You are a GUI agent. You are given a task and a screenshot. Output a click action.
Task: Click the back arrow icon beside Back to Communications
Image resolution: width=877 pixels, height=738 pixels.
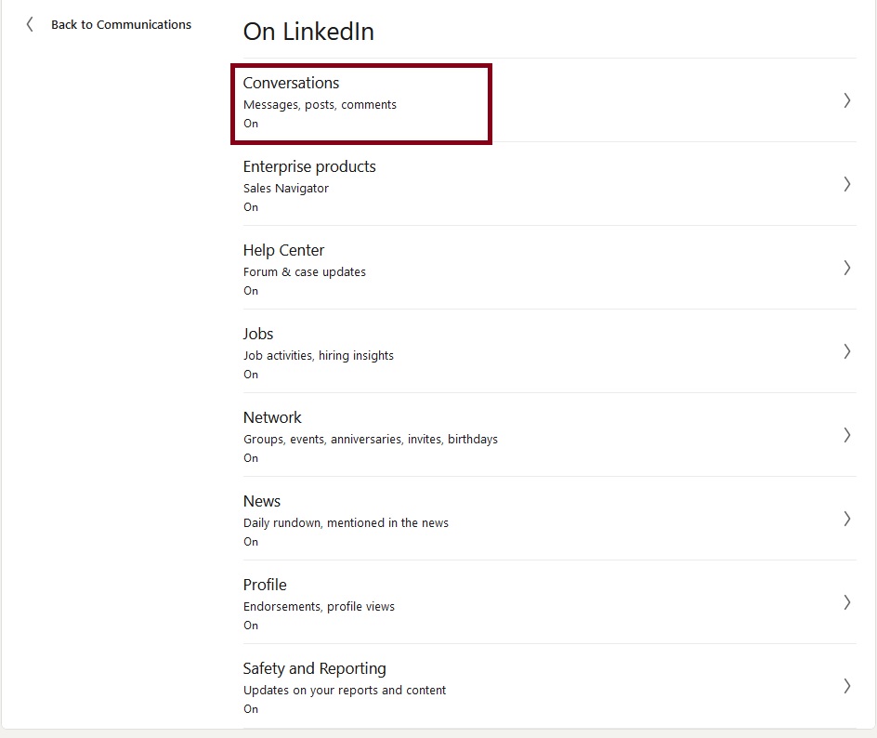tap(30, 24)
